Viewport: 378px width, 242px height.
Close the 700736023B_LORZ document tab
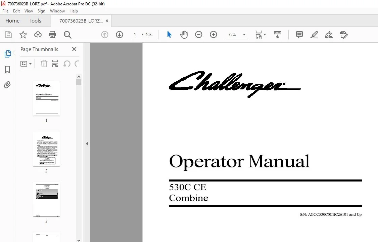click(x=107, y=21)
